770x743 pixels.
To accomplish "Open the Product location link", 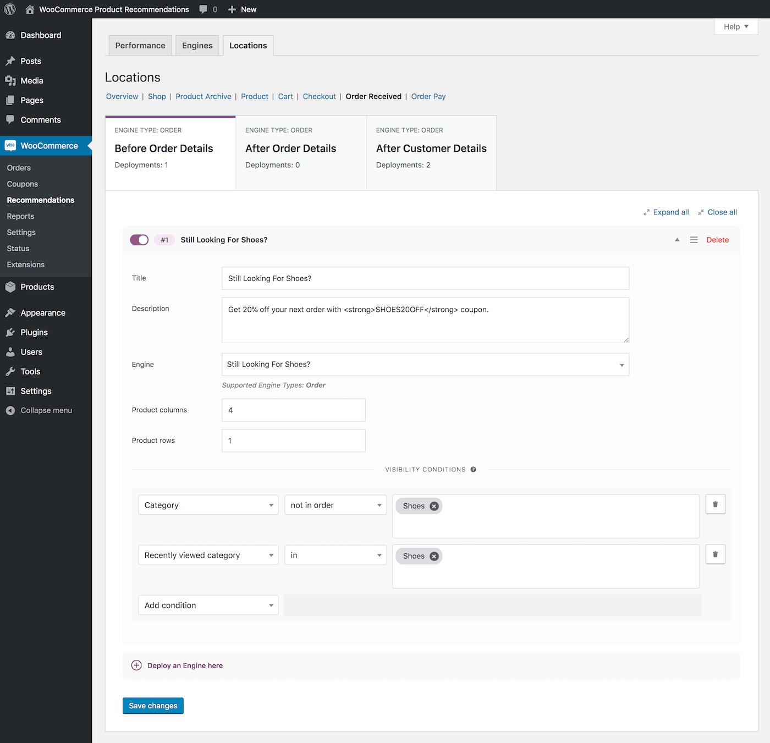I will (255, 96).
